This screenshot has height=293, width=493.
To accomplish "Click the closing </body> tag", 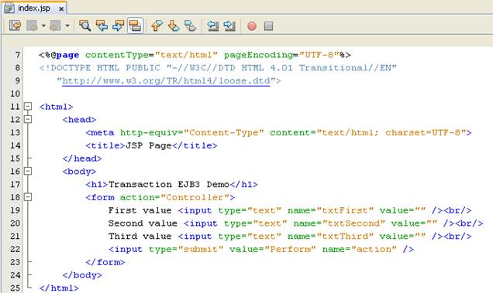I will [x=82, y=275].
